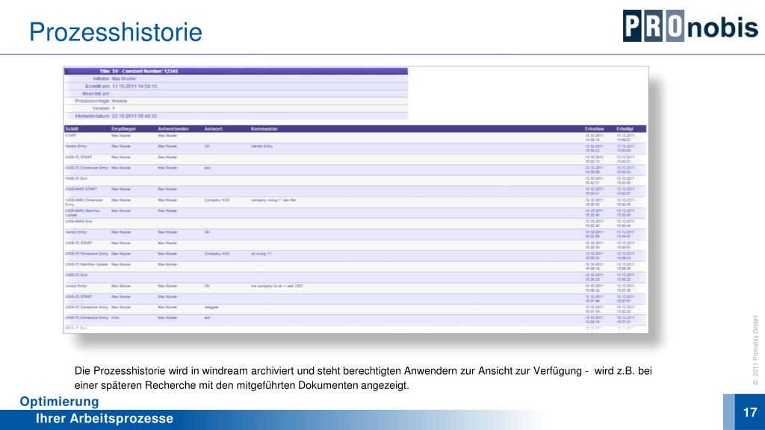Click the 'delegate' answer cell

coord(211,307)
